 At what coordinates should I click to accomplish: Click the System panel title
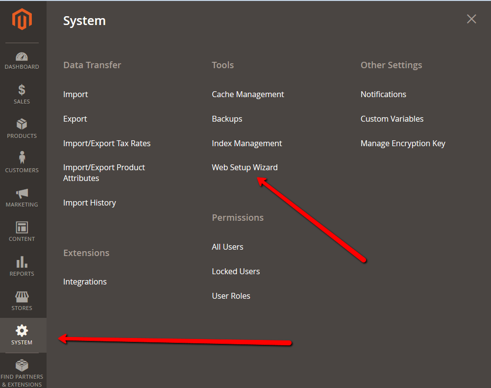point(85,21)
